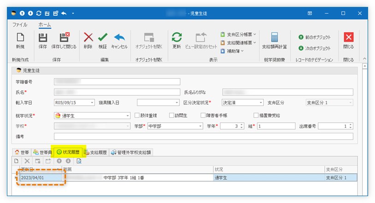375x203 pixels.
Task: Open 支弁区分帳票 dropdown
Action: [x=238, y=35]
